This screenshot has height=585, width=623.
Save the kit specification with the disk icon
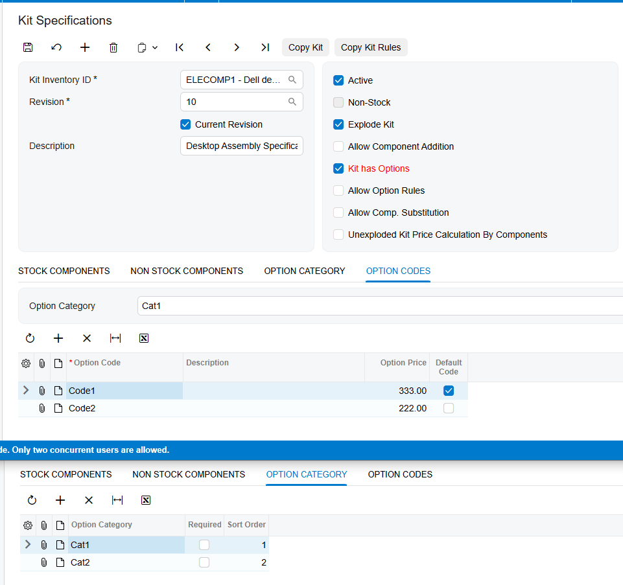(28, 48)
